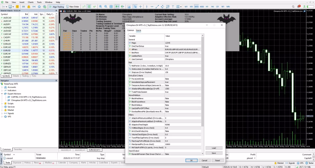Select the vertical line drawing tool
315x168 pixels.
click(x=147, y=7)
